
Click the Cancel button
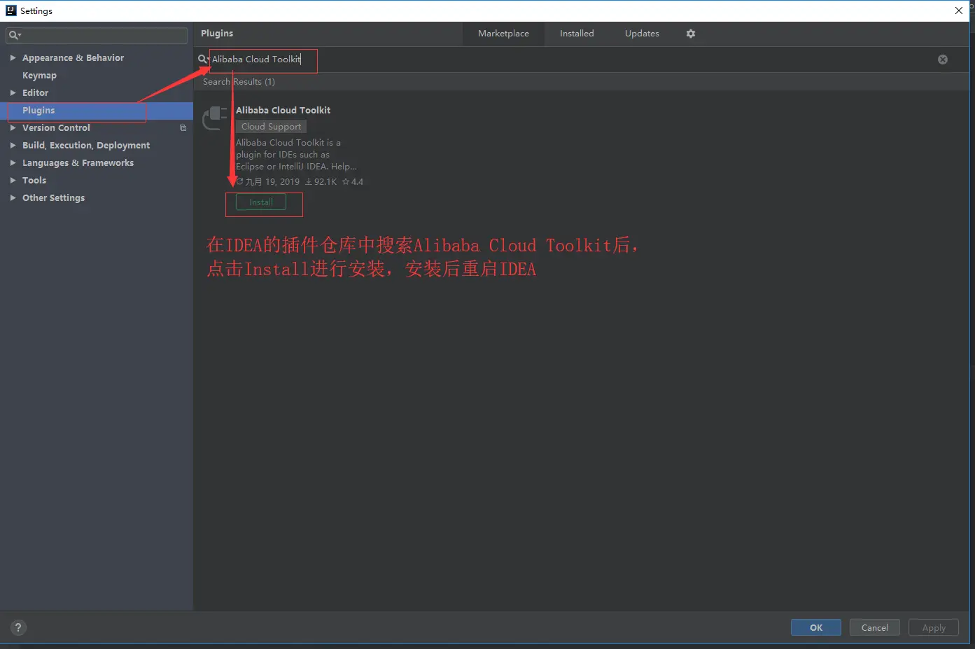click(x=875, y=627)
